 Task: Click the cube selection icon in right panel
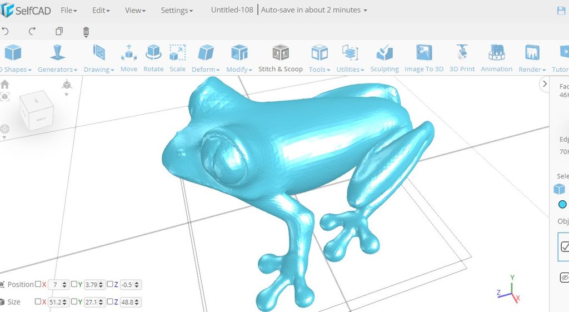click(x=559, y=189)
